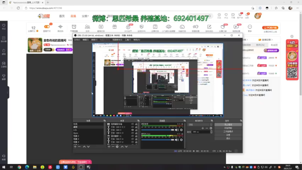Undock the Mixer panel via header icon
The width and height of the screenshot is (302, 170).
[185, 121]
